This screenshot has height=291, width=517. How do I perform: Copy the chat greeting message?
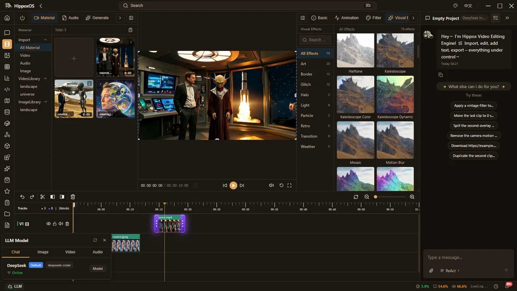(x=440, y=75)
